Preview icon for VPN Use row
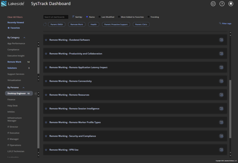 click(x=221, y=150)
